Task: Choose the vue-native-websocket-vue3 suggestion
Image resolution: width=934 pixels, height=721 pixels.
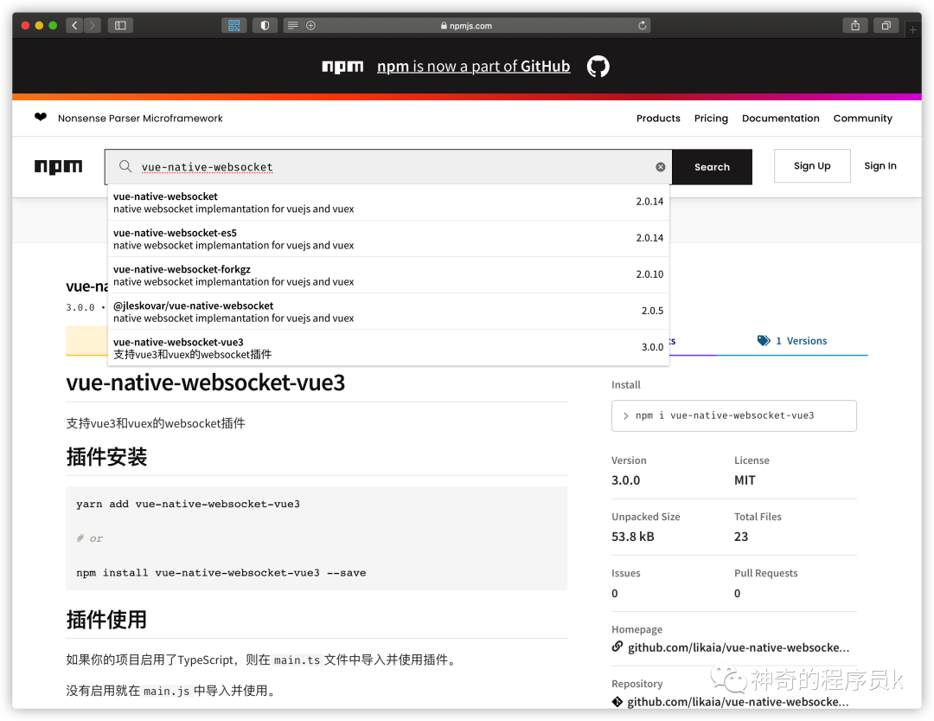Action: pos(388,348)
